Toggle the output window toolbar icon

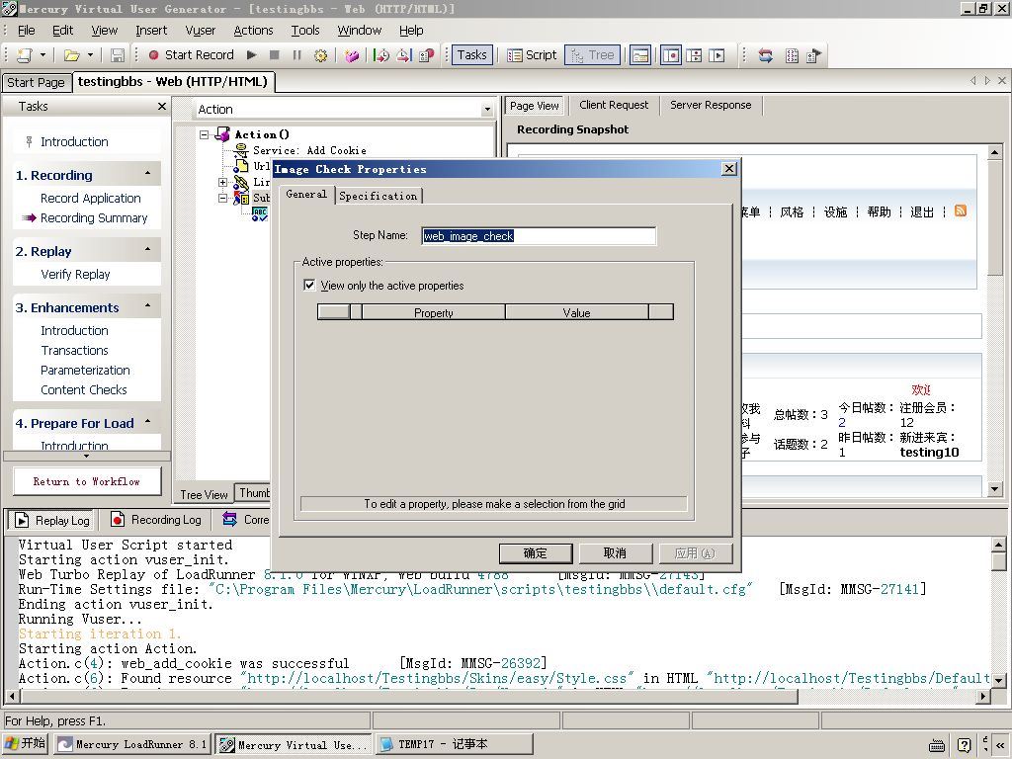point(640,55)
